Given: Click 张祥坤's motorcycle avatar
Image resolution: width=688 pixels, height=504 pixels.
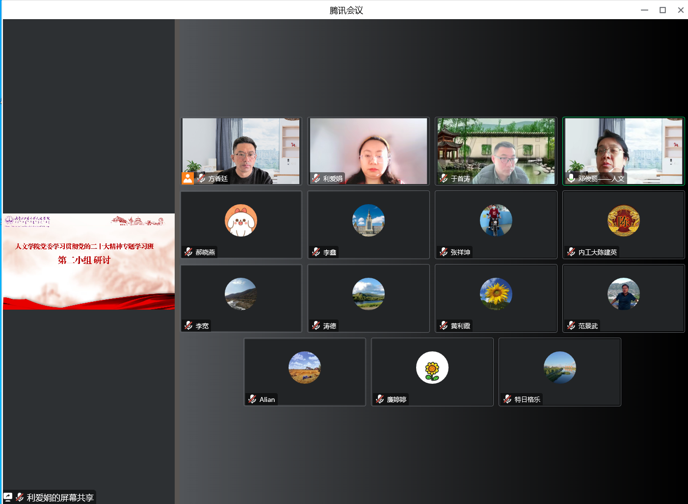Looking at the screenshot, I should coord(496,220).
